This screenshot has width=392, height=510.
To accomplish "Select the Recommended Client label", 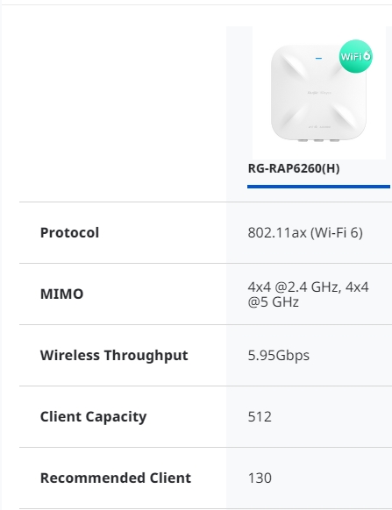I will coord(116,478).
